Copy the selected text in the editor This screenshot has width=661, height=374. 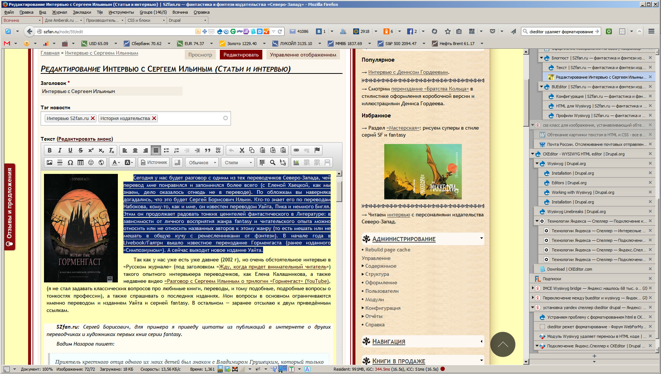click(252, 150)
